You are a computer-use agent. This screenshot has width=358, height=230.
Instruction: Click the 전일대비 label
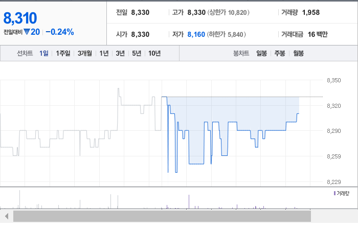click(x=13, y=32)
